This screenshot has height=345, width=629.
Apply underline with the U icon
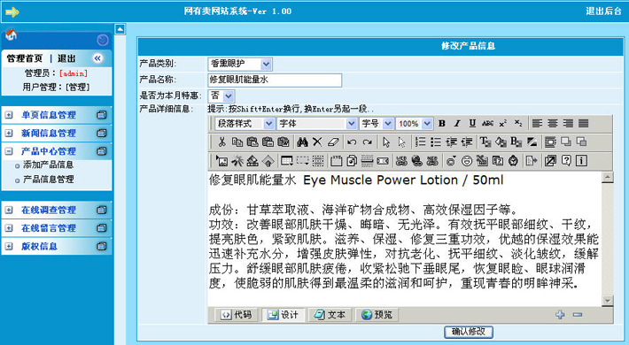(472, 124)
